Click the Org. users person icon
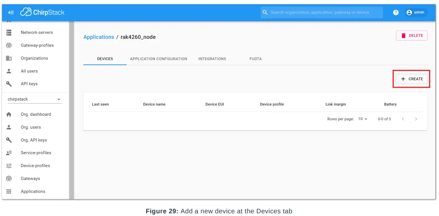The width and height of the screenshot is (439, 216). (x=9, y=127)
